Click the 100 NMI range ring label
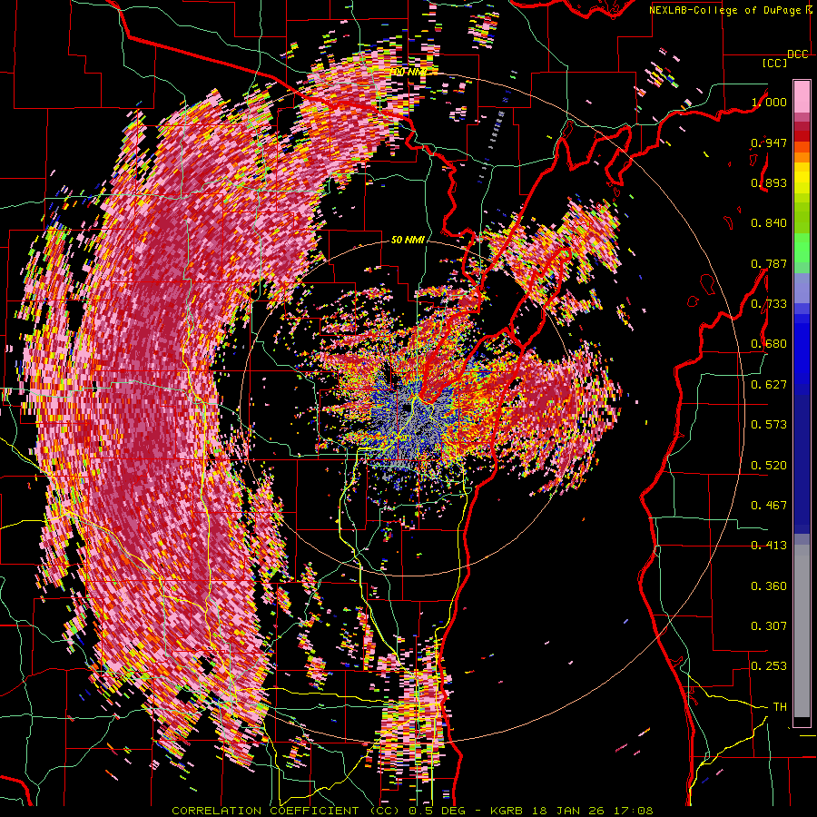Screen dimensions: 817x817 pos(408,72)
